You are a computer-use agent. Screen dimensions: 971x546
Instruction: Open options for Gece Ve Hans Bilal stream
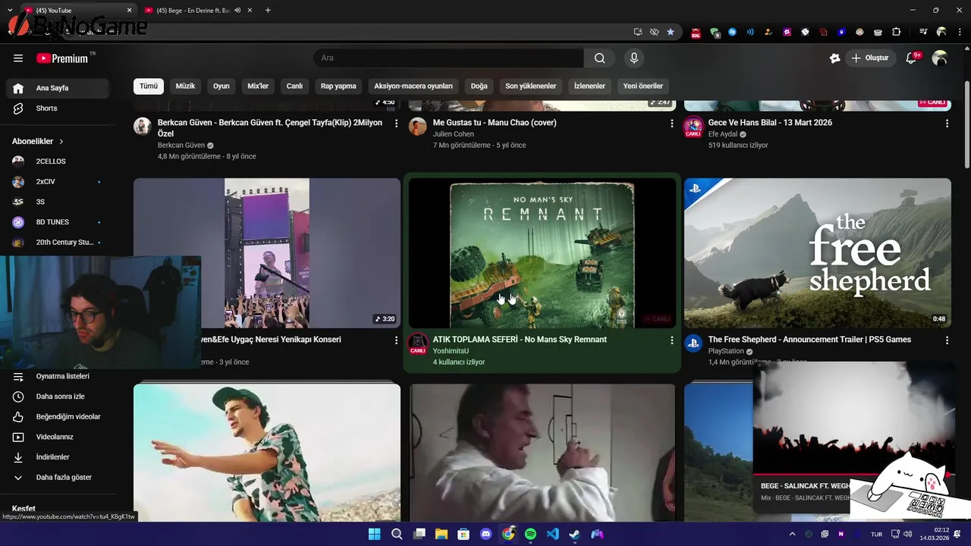(947, 123)
